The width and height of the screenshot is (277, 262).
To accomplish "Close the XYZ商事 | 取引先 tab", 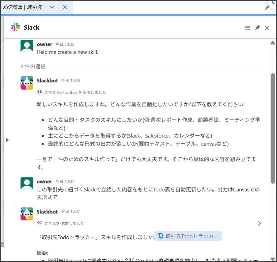I will pyautogui.click(x=65, y=7).
